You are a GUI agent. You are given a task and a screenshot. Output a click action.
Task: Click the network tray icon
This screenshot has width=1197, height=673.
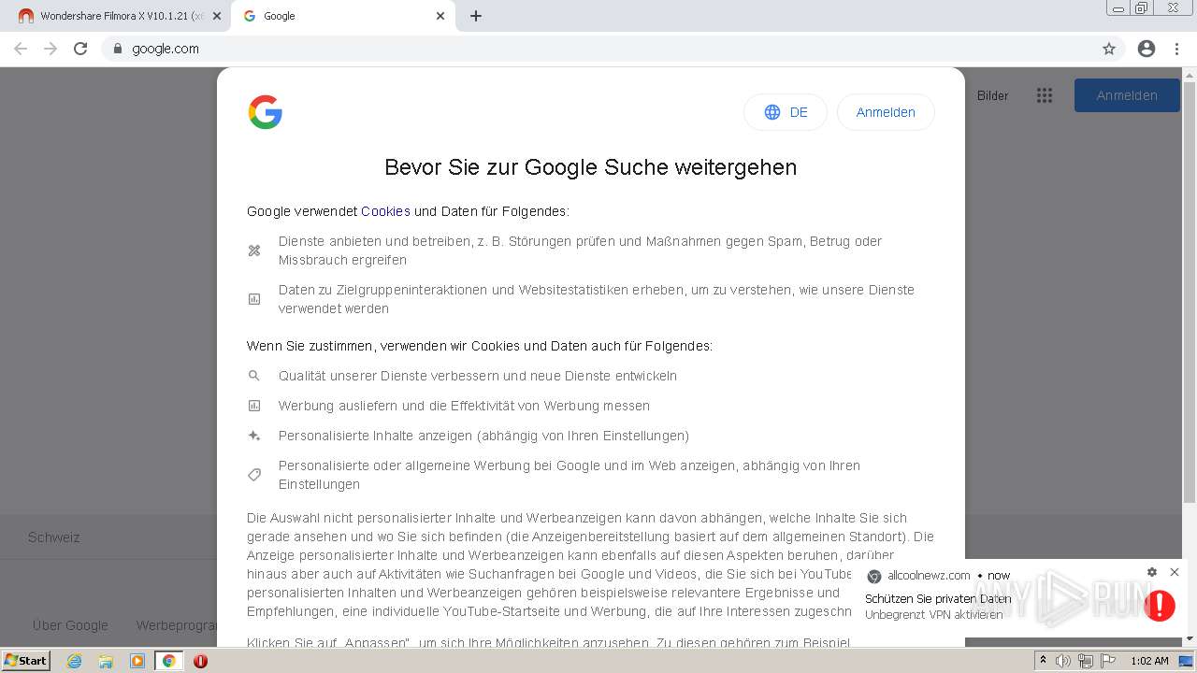click(x=1085, y=661)
